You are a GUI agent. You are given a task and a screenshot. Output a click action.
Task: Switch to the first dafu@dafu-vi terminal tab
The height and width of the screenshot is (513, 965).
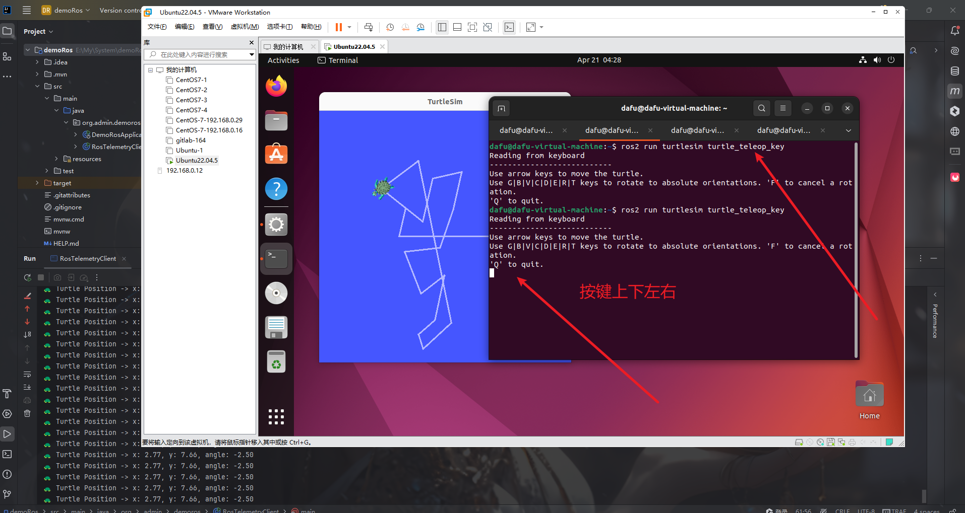(526, 130)
